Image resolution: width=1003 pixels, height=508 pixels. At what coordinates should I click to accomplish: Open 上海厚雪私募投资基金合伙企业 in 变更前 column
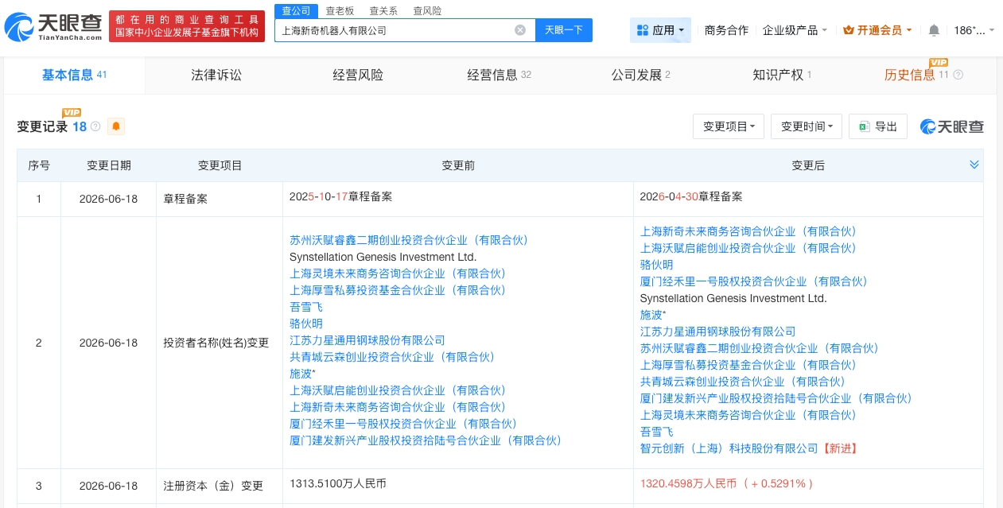(x=398, y=290)
